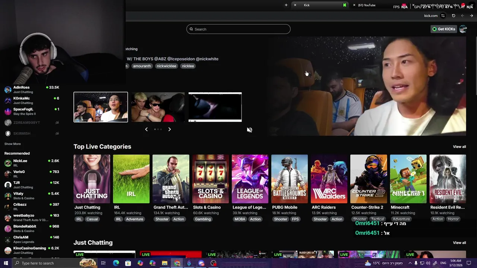Open recommended Cribazz channel
Screen dimensions: 477x268
[x=32, y=207]
